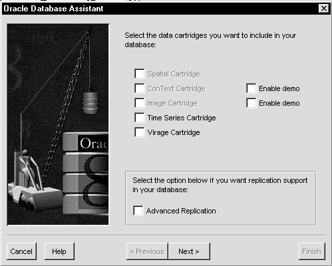The width and height of the screenshot is (332, 266).
Task: Proceed with the Next button
Action: pos(189,251)
